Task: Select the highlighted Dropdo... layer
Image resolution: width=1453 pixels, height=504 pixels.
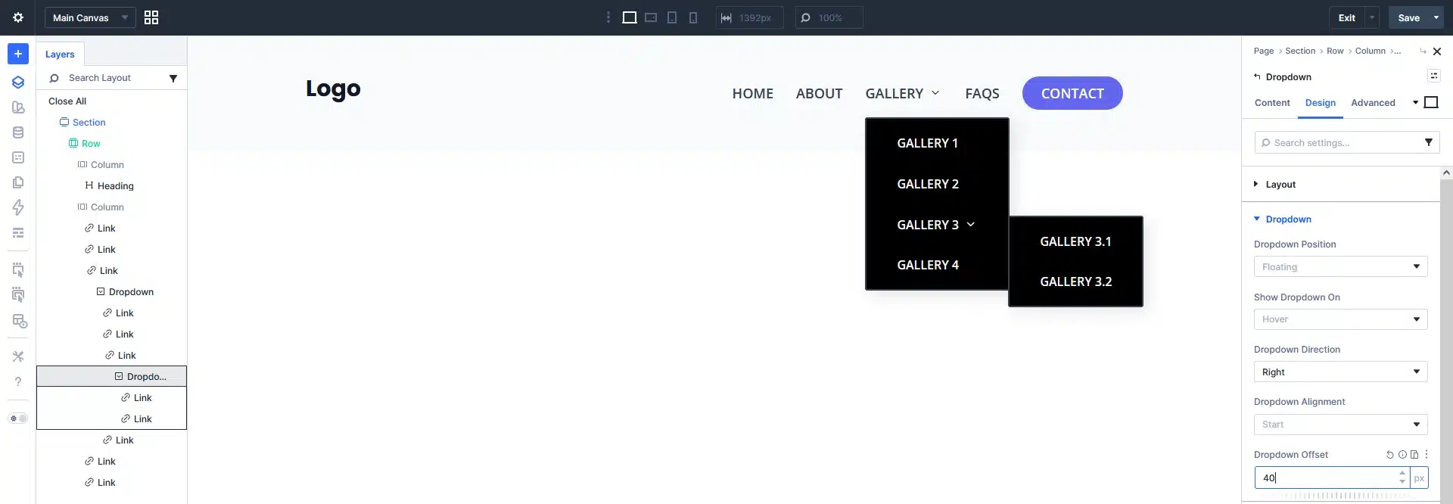Action: 112,376
